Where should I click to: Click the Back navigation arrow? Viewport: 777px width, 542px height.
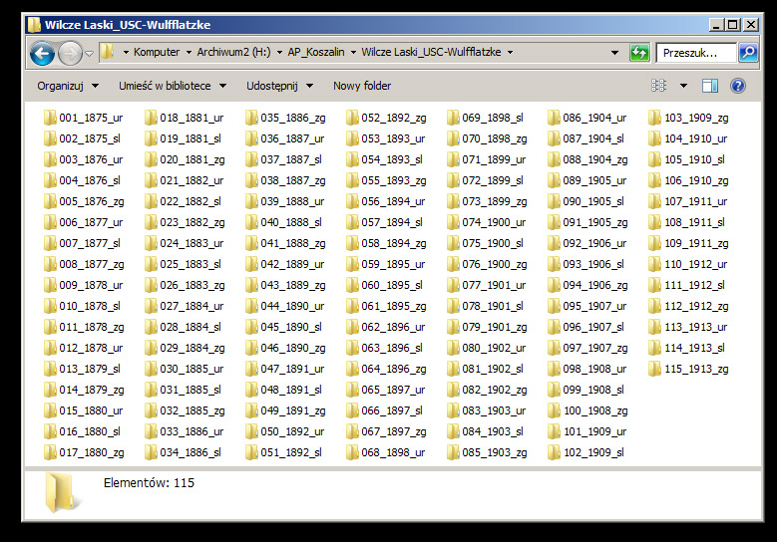point(42,53)
